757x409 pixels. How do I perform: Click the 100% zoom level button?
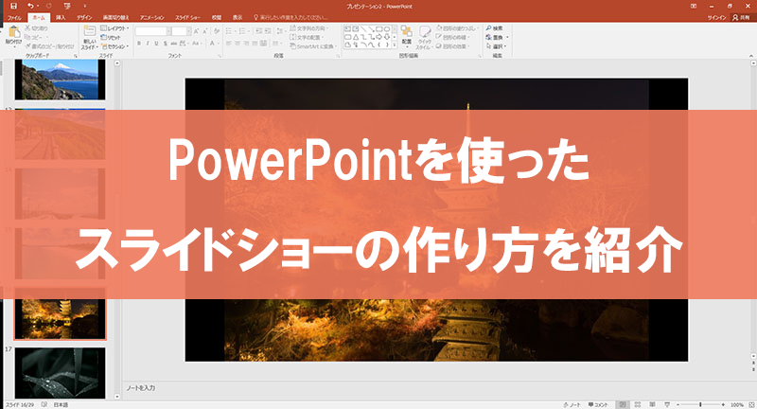(x=737, y=404)
